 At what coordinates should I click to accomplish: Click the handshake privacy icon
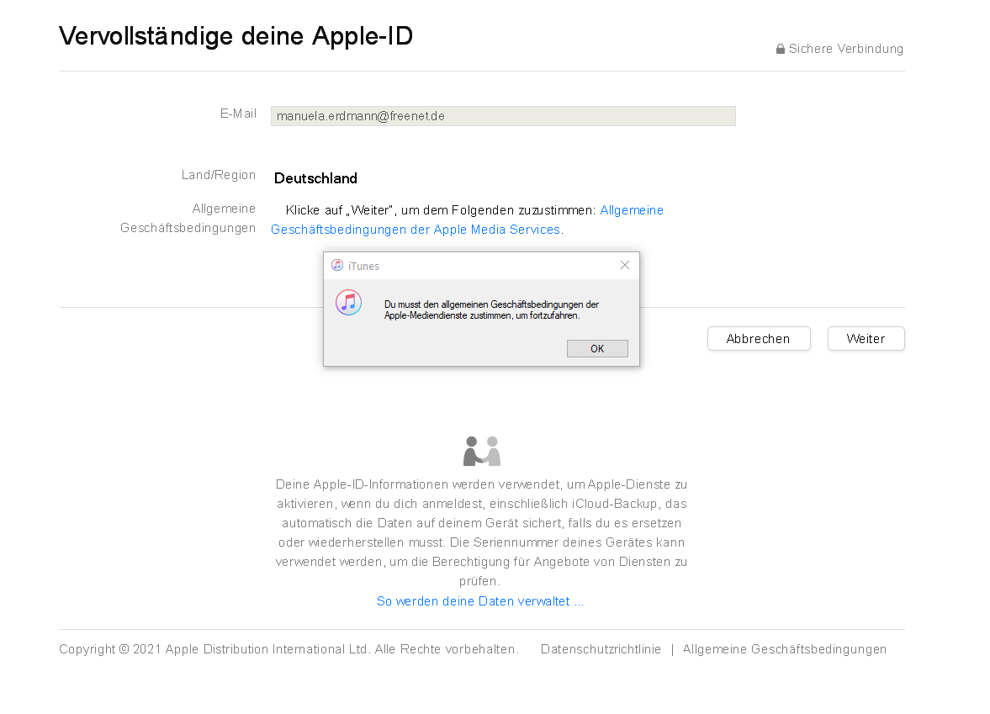[x=482, y=451]
